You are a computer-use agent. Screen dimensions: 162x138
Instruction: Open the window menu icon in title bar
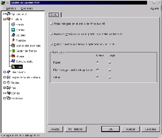3,2
